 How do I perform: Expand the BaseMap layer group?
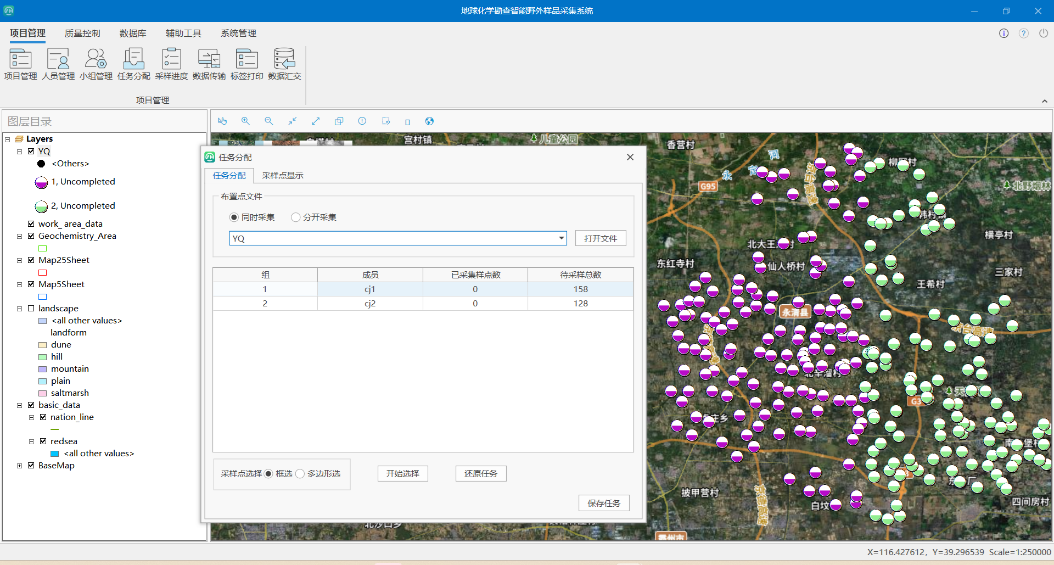[x=19, y=466]
